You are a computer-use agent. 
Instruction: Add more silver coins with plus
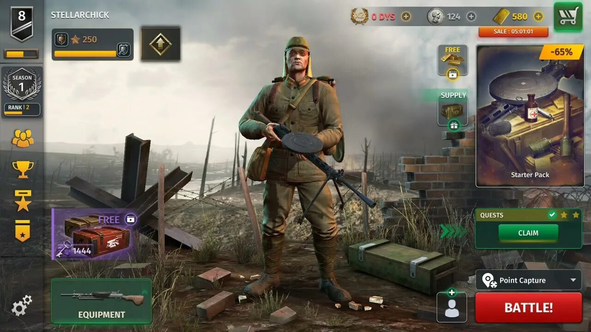(471, 17)
